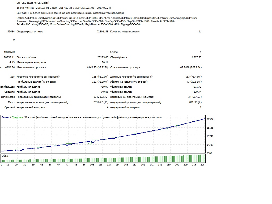This screenshot has height=204, width=272.
Task: Click the 53694 bars value
Action: 11,32
